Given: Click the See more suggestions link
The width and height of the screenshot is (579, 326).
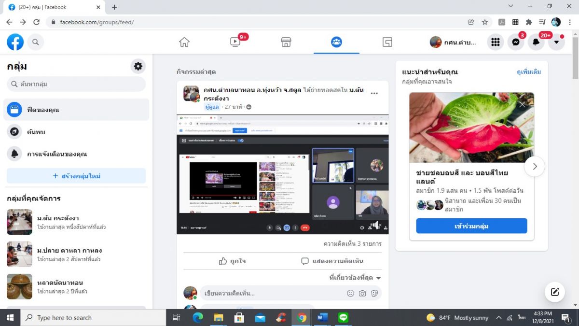Looking at the screenshot, I should pos(528,72).
